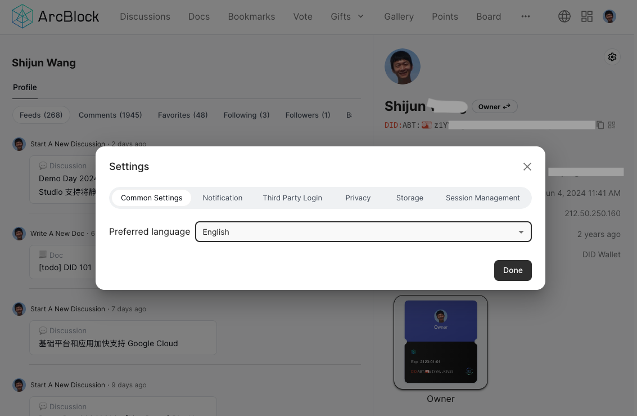Screen dimensions: 637x416
Task: Show the DID QR code icon
Action: point(612,125)
